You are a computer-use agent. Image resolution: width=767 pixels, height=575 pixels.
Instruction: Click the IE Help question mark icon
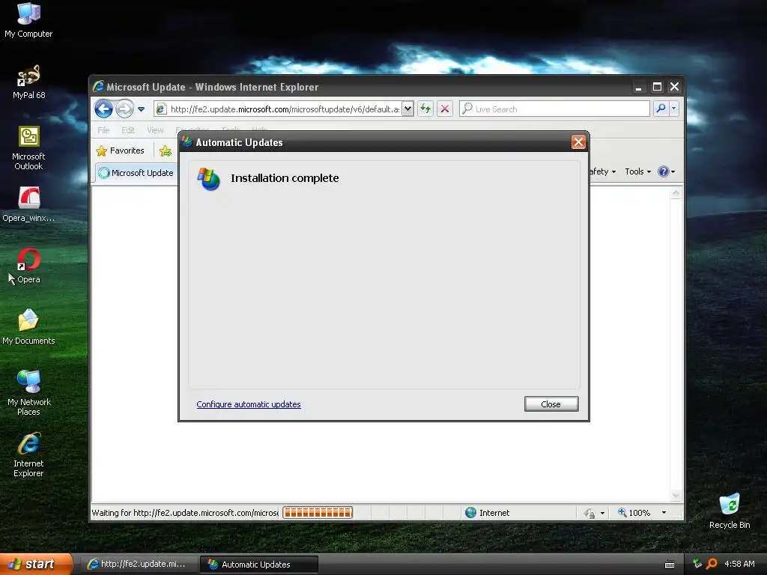664,171
